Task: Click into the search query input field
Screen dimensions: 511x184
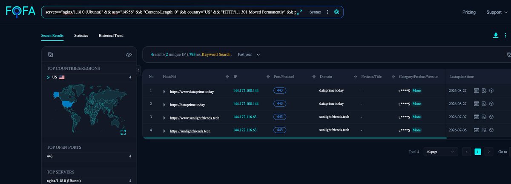Action: coord(170,12)
